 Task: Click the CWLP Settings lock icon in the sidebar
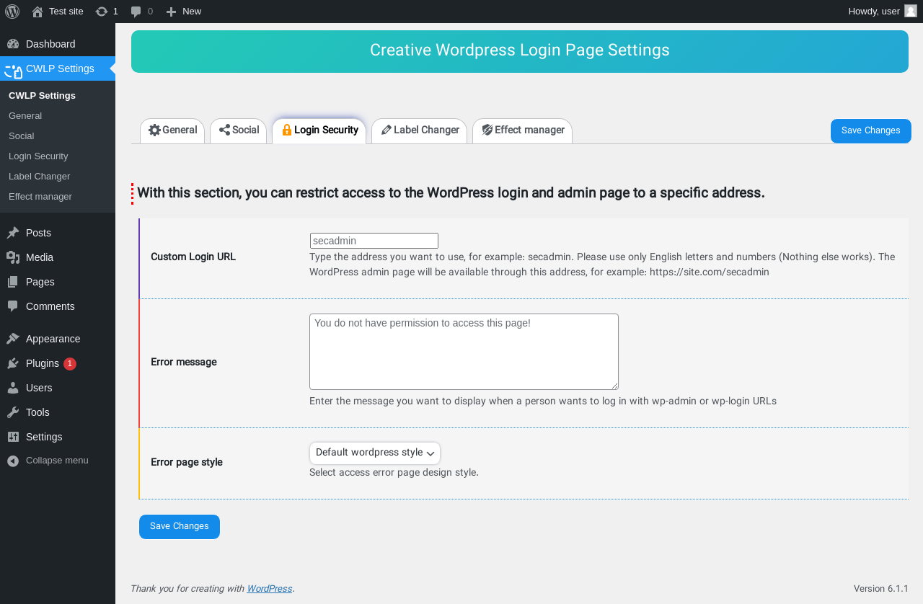[13, 71]
